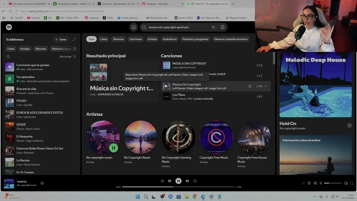Open ChatGPT bookmark
The height and width of the screenshot is (201, 357).
click(16, 18)
